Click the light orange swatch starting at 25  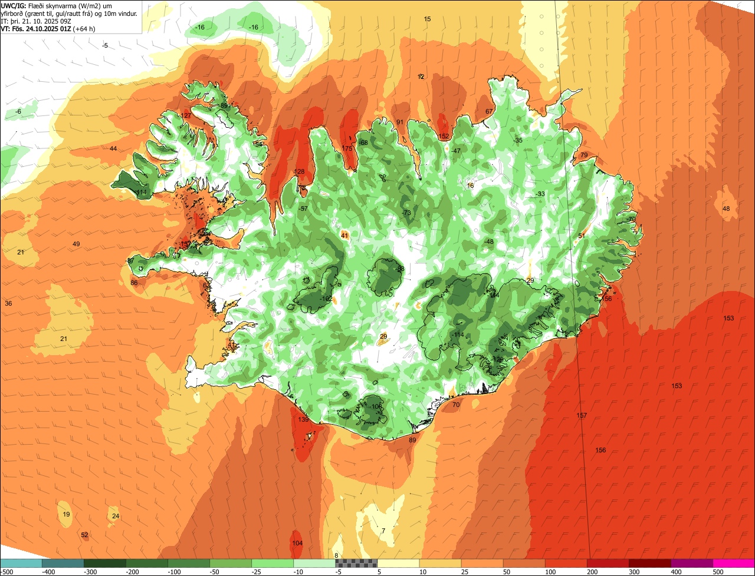(x=482, y=563)
